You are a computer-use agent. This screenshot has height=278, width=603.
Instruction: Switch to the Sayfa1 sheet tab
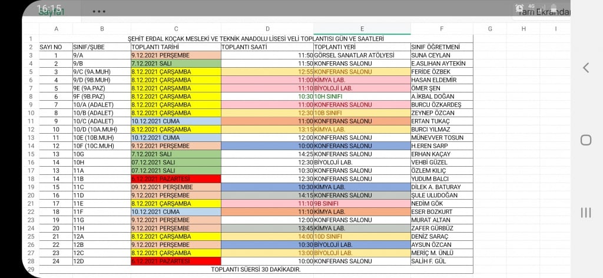pyautogui.click(x=52, y=12)
